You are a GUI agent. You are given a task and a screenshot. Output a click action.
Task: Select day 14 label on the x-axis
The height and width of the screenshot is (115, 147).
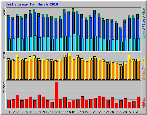pos(65,112)
